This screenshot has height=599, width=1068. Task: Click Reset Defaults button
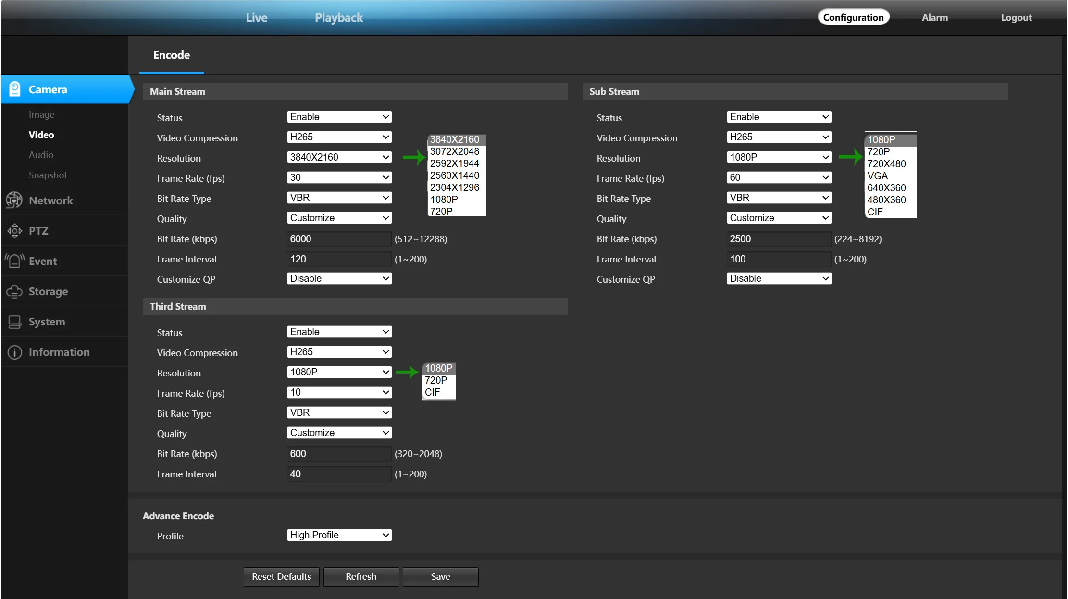[x=282, y=576]
